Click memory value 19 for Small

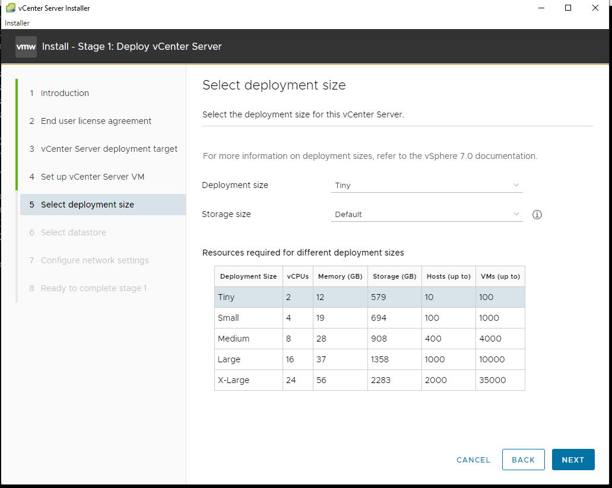[321, 318]
